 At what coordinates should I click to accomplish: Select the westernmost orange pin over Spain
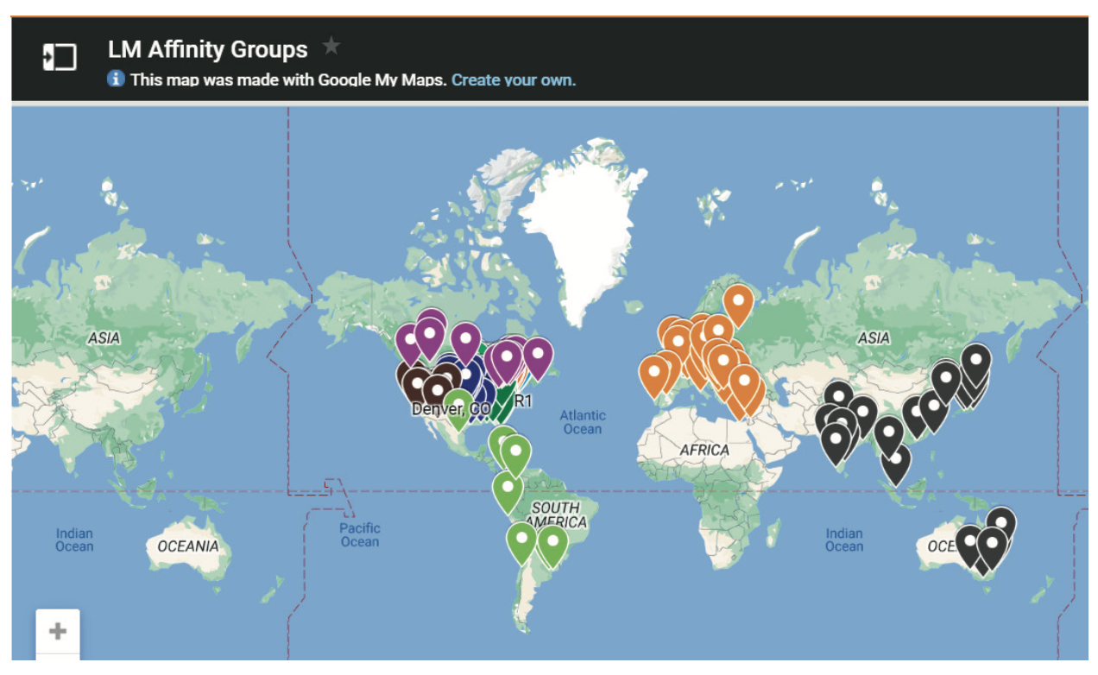click(x=654, y=373)
